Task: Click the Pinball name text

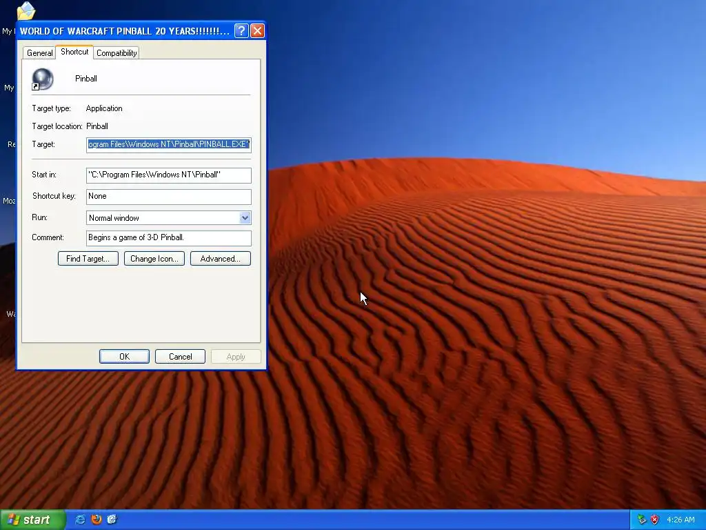Action: coord(86,79)
